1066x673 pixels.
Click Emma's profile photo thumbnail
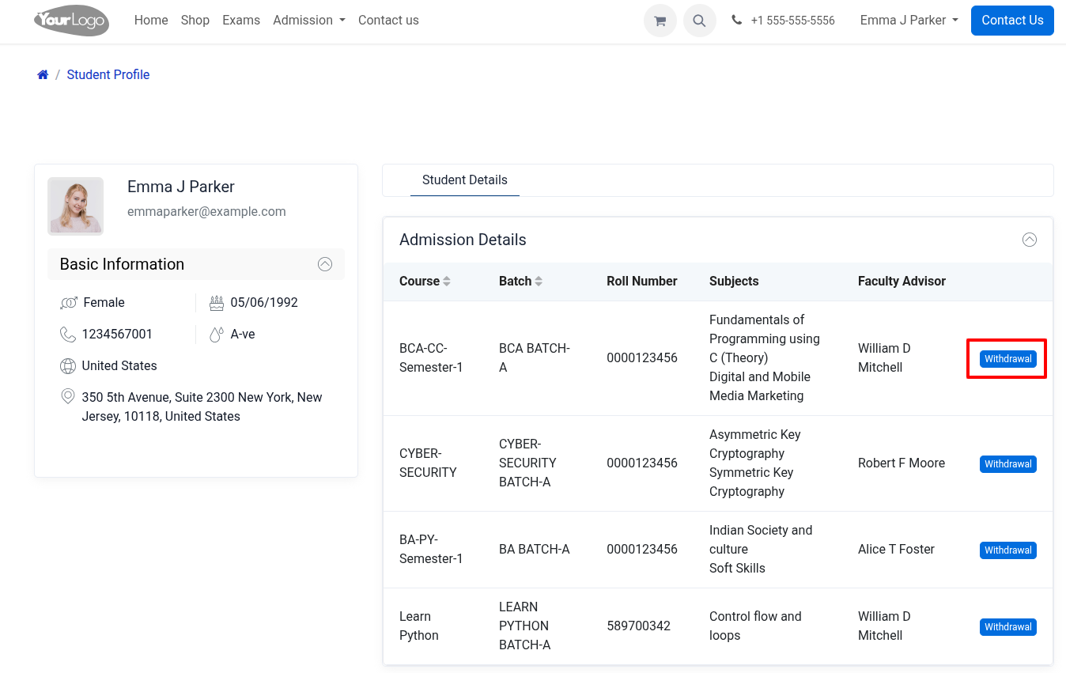tap(75, 206)
